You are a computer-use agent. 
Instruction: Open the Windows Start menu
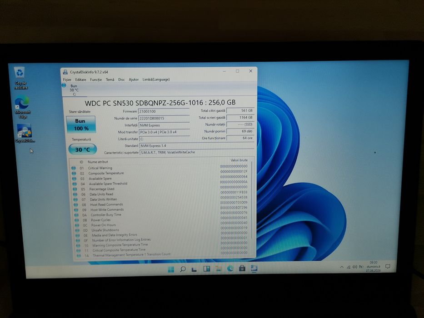pyautogui.click(x=171, y=269)
